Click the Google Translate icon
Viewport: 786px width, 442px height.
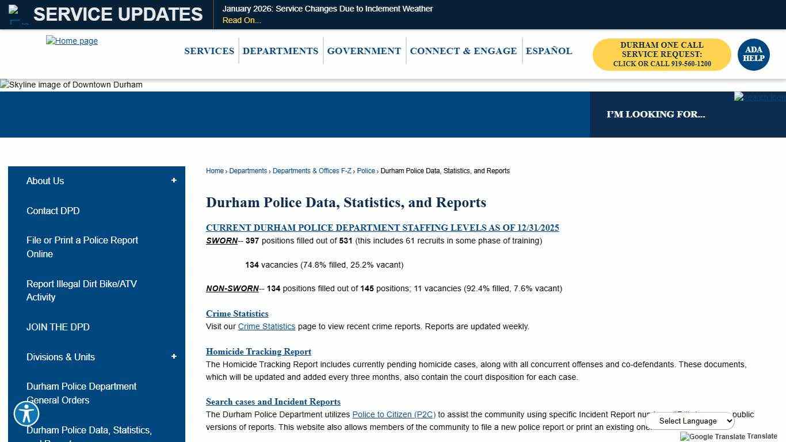pyautogui.click(x=684, y=437)
